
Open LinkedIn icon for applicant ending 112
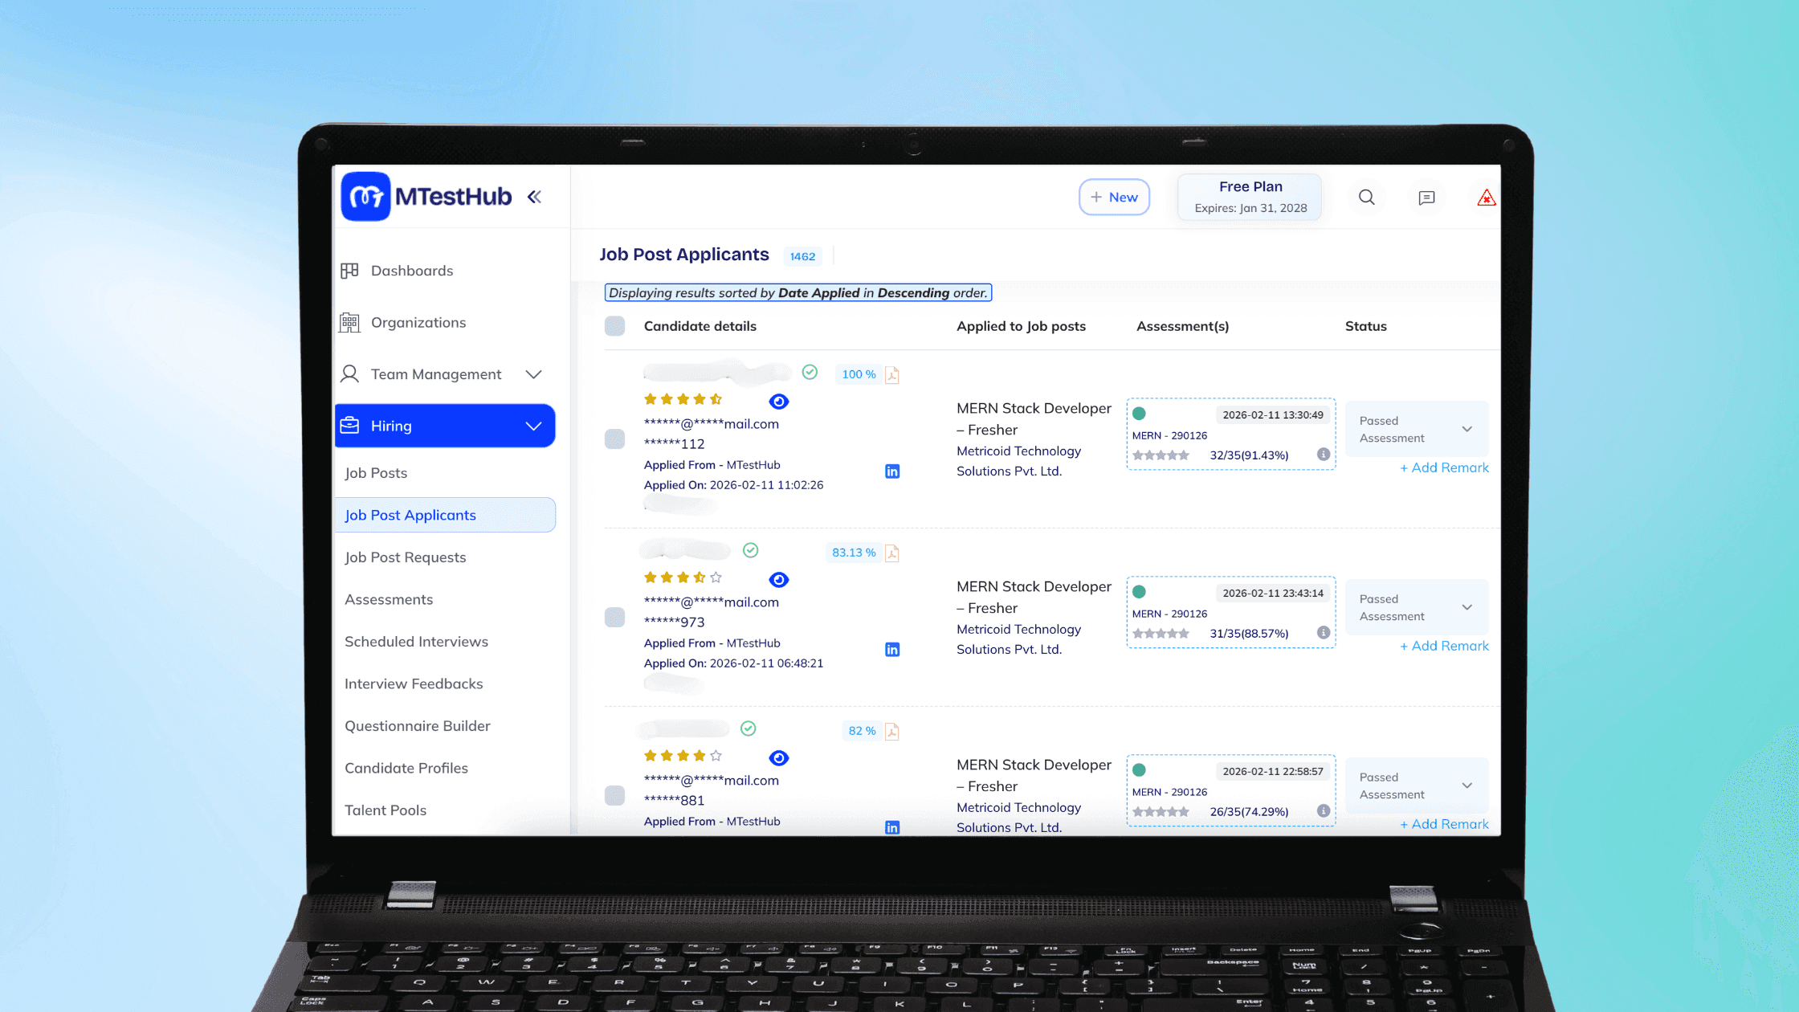point(892,471)
